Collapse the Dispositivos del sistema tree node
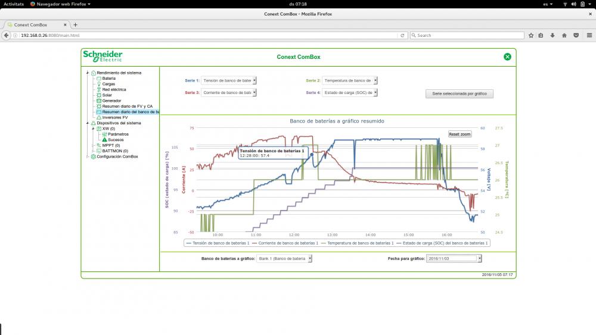This screenshot has width=596, height=335. tap(88, 123)
